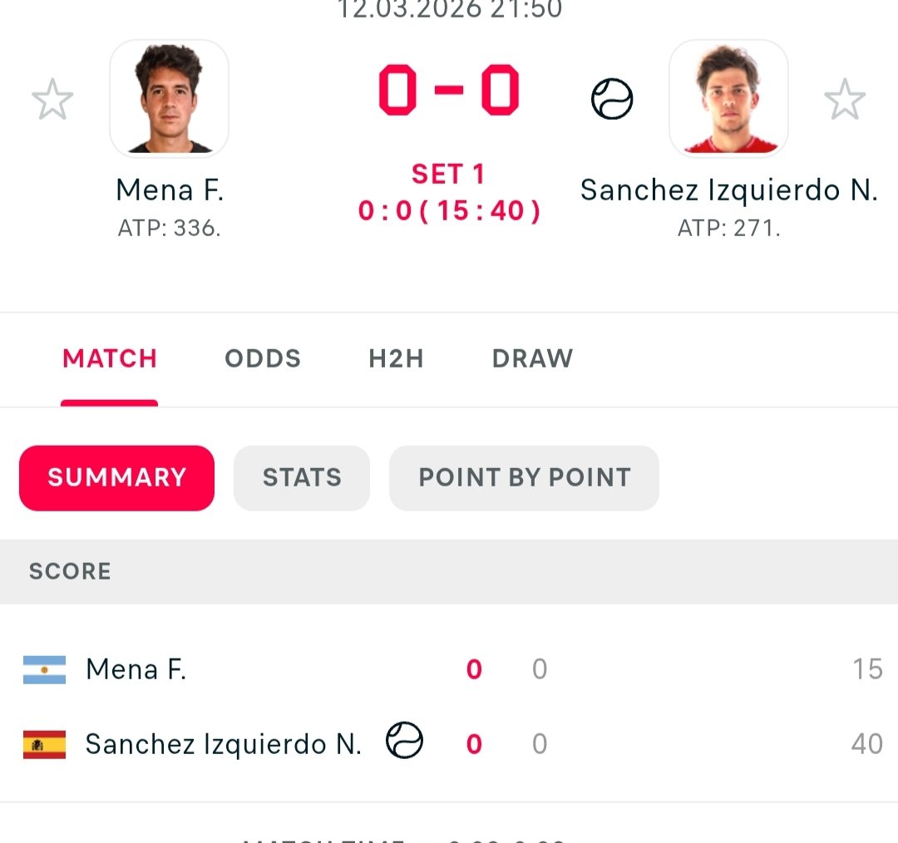Open Sanchez Izquierdo N. player photo
The image size is (898, 843).
[728, 98]
